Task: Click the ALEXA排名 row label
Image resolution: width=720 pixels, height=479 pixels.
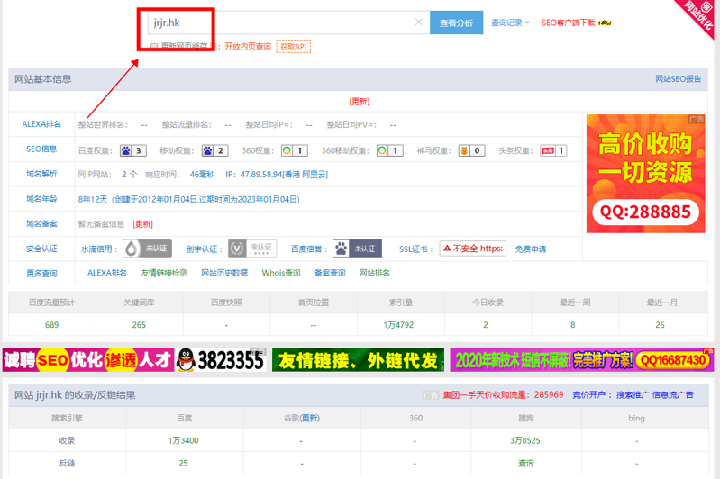Action: [41, 124]
